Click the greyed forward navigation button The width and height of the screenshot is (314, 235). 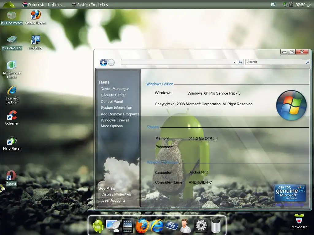pos(111,62)
